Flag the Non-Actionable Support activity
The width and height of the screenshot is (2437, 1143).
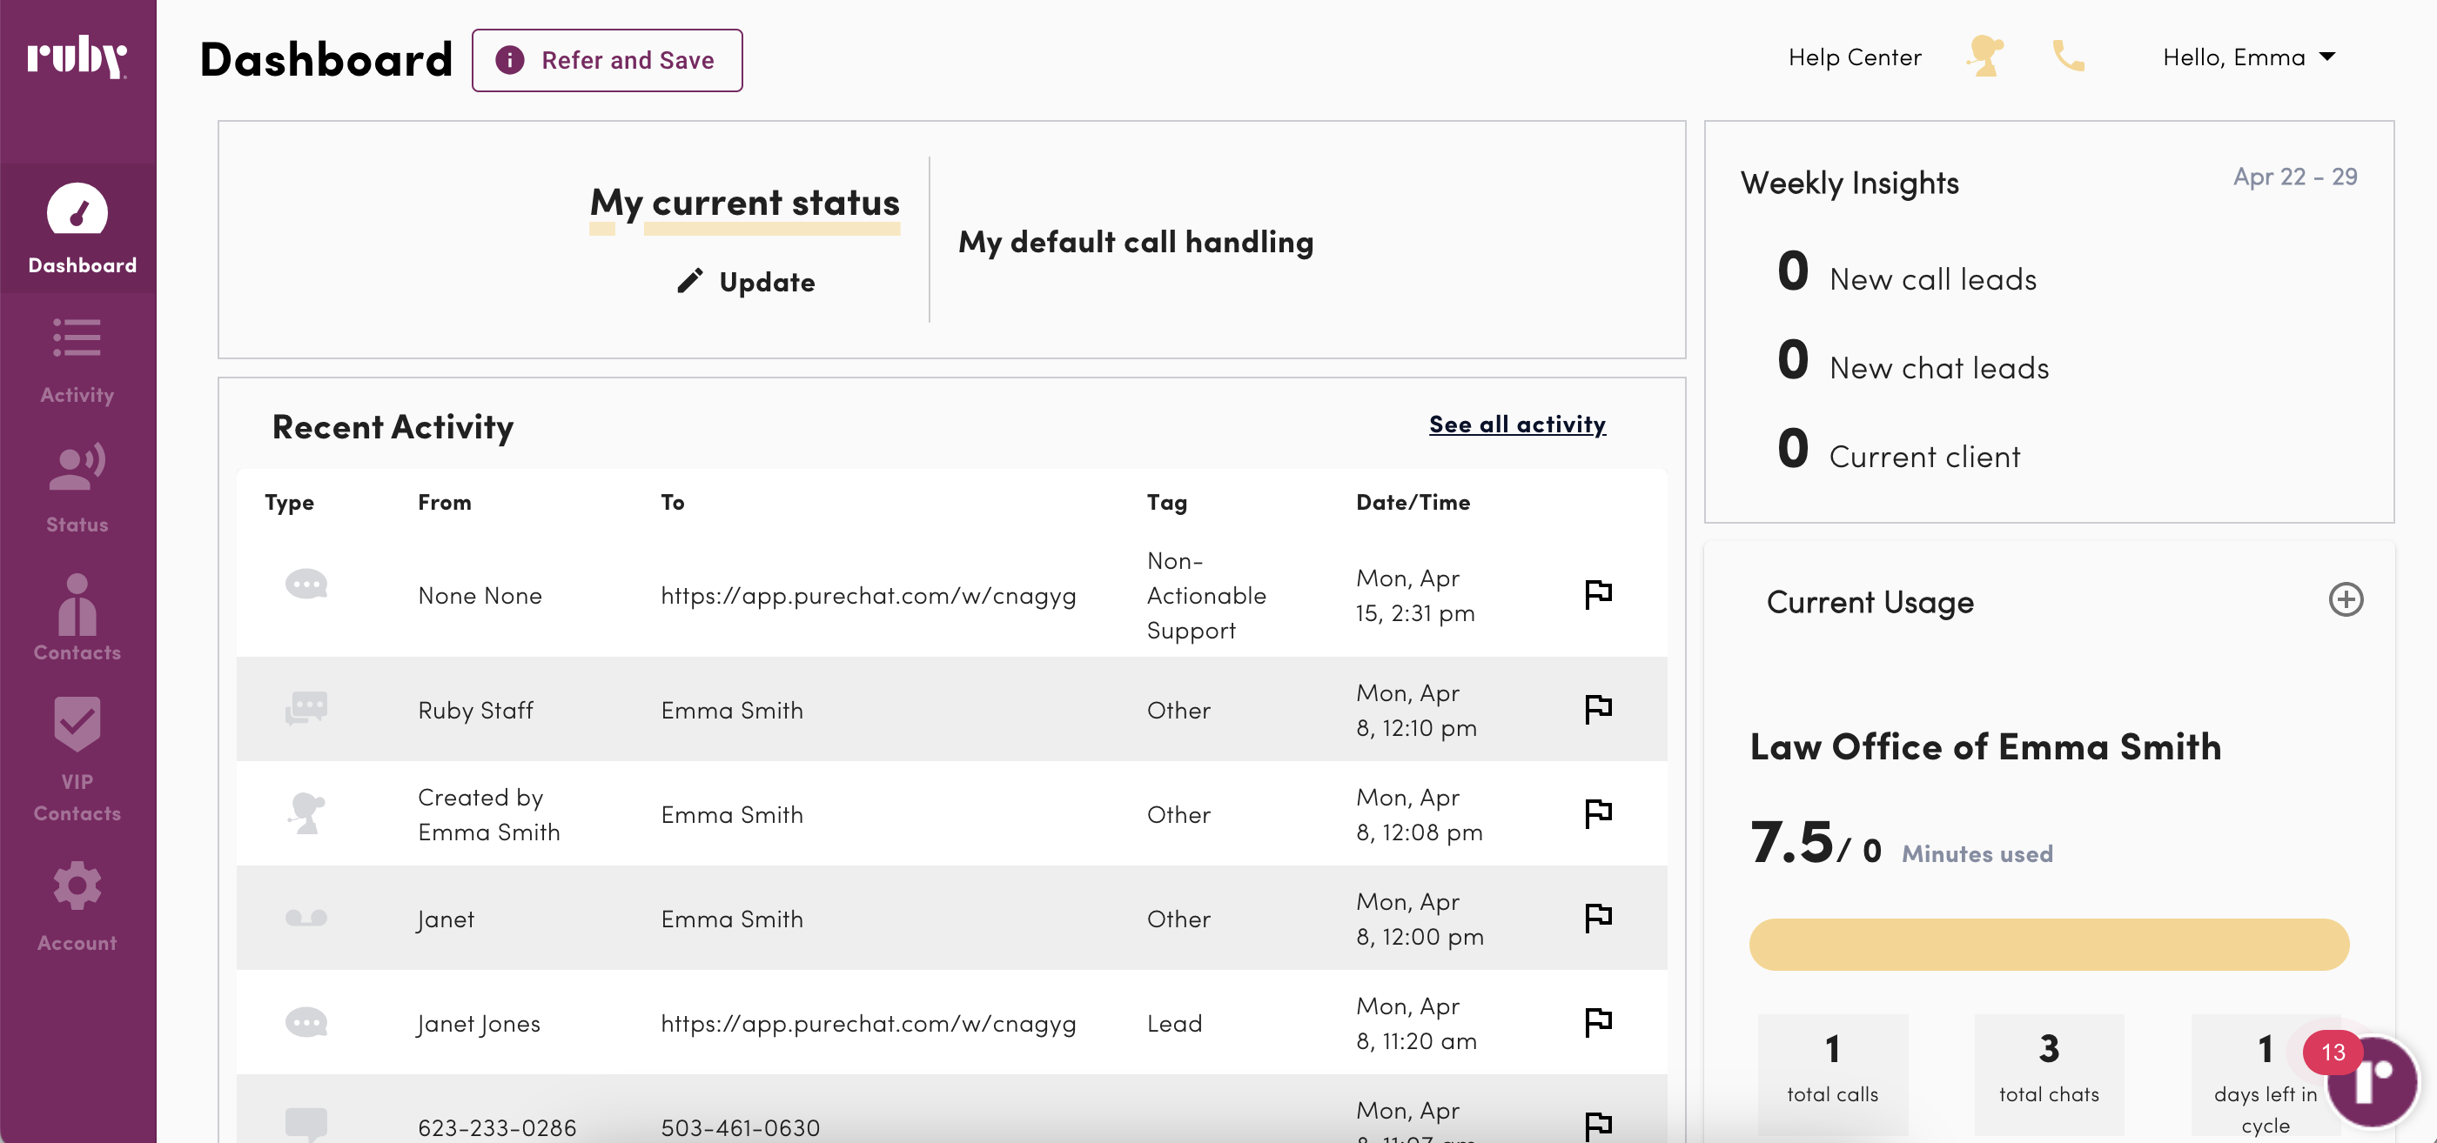pos(1597,594)
